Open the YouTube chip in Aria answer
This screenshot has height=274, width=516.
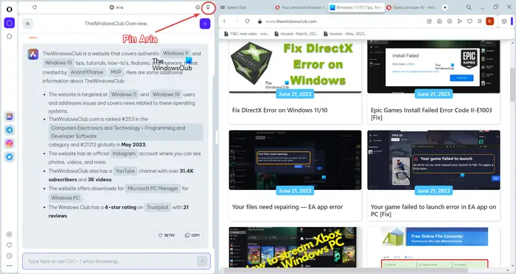pos(125,171)
